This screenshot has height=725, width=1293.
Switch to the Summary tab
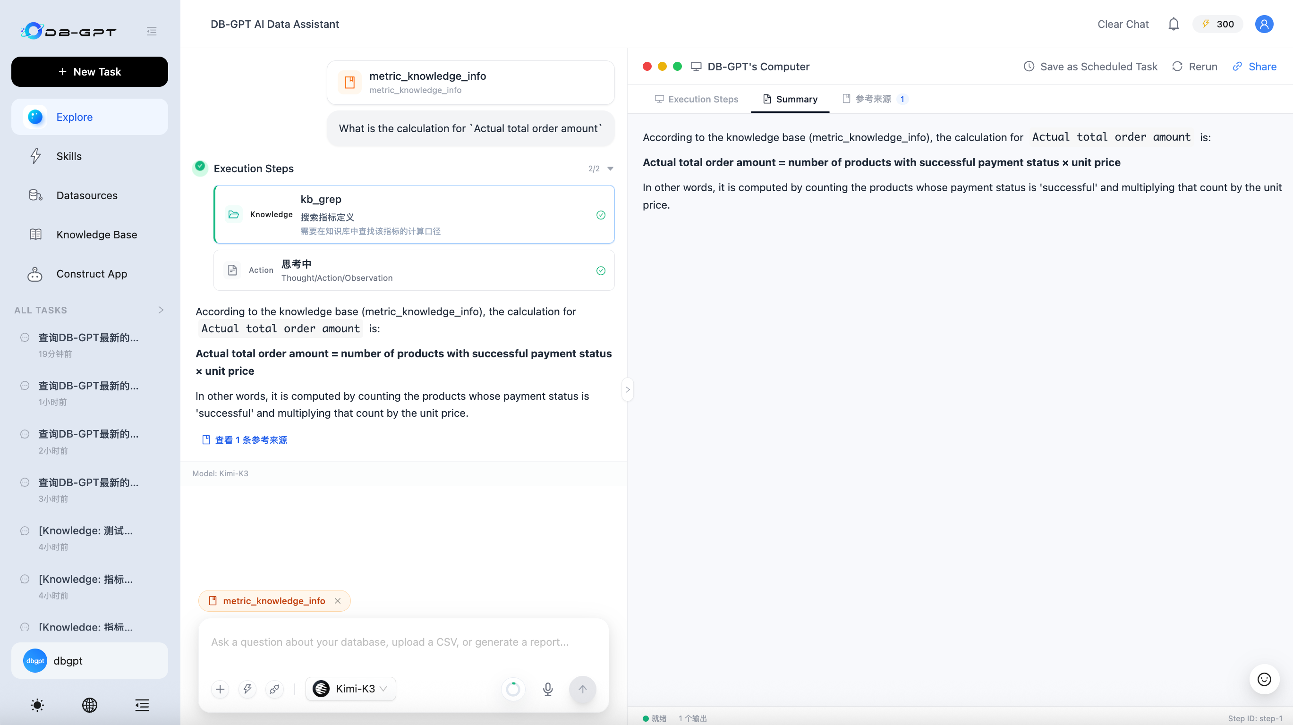point(790,99)
